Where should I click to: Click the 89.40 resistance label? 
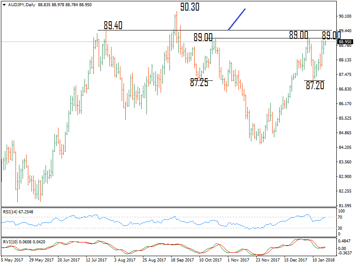113,25
